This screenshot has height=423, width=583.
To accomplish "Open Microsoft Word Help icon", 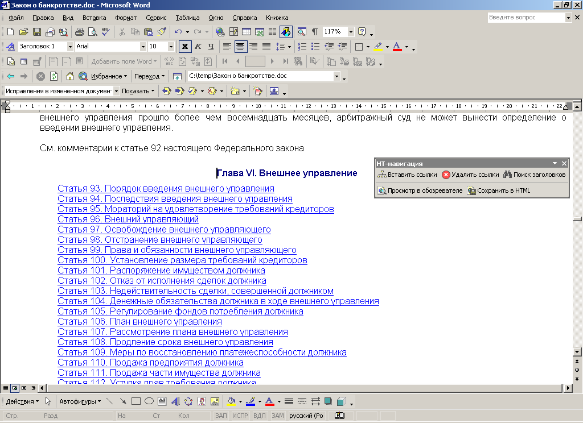I will click(x=362, y=32).
